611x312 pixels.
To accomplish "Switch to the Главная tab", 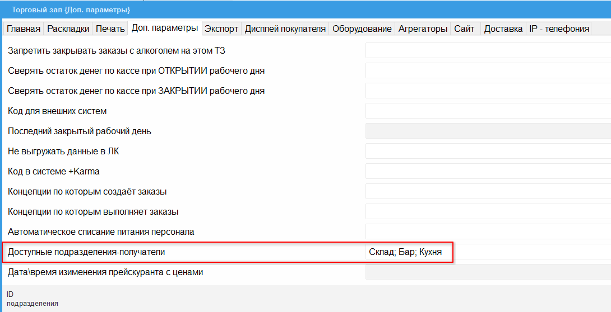I will (24, 29).
